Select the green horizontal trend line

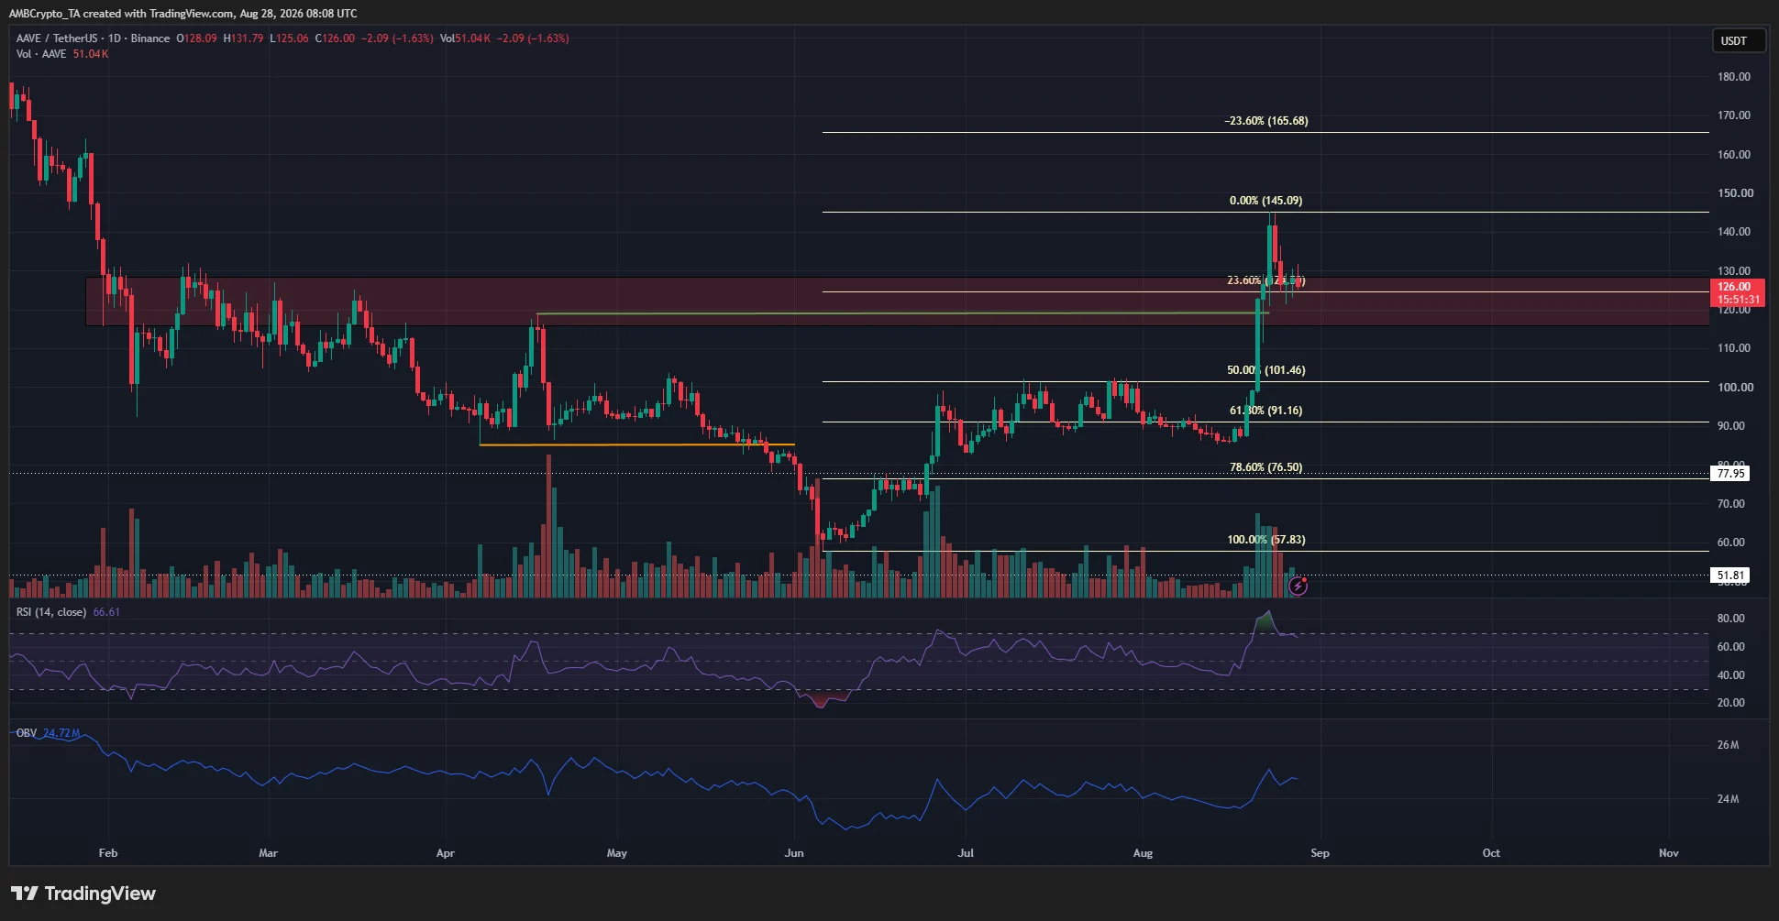(902, 313)
